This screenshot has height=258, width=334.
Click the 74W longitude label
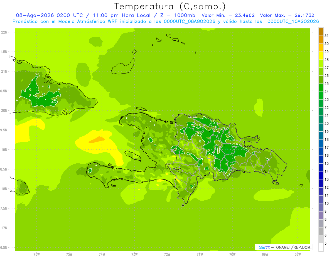click(x=102, y=254)
